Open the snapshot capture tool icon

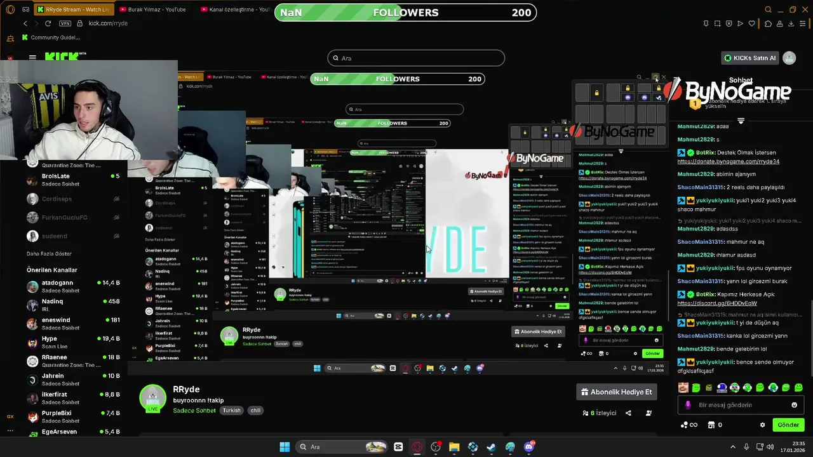click(717, 23)
